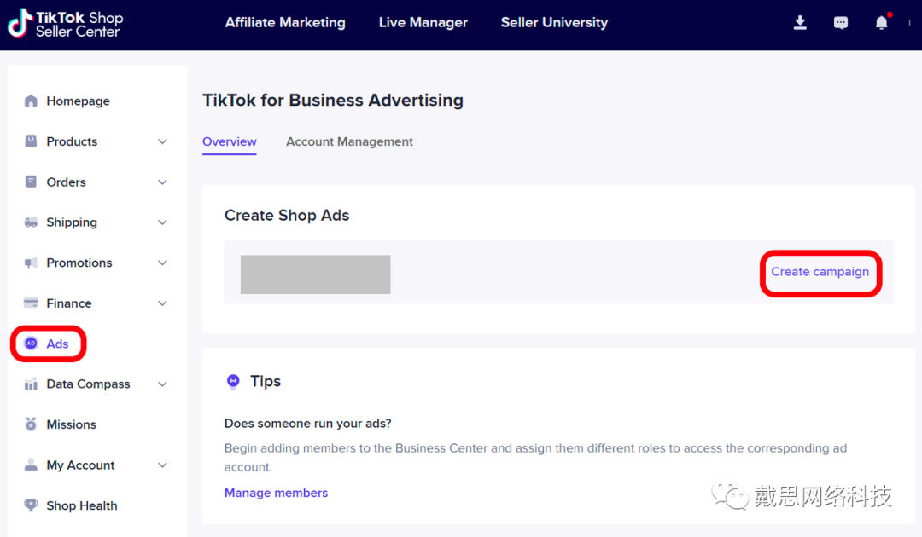
Task: Expand the Data Compass chevron
Action: pyautogui.click(x=163, y=384)
